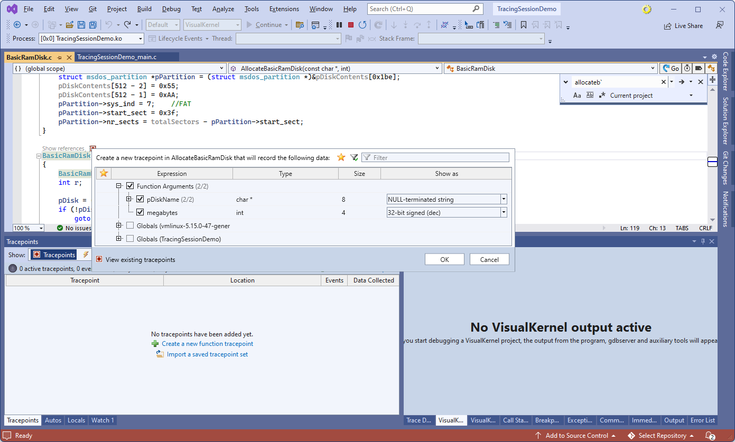Click Create a new function tracepoint link
Viewport: 735px width, 442px height.
(207, 344)
